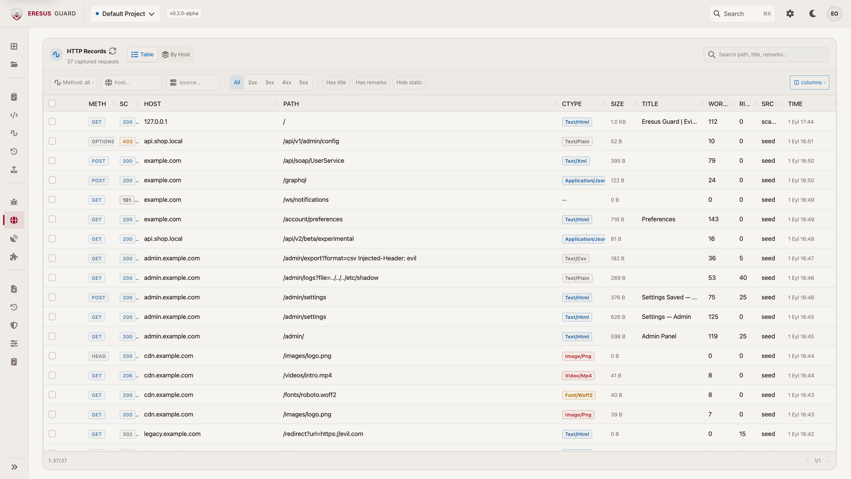The image size is (851, 479).
Task: Focus the search path, title, remarks field
Action: 766,55
